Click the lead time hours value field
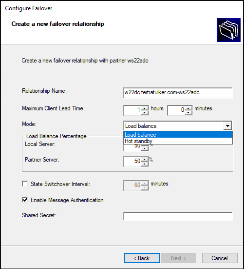Image resolution: width=244 pixels, height=269 pixels. 132,110
